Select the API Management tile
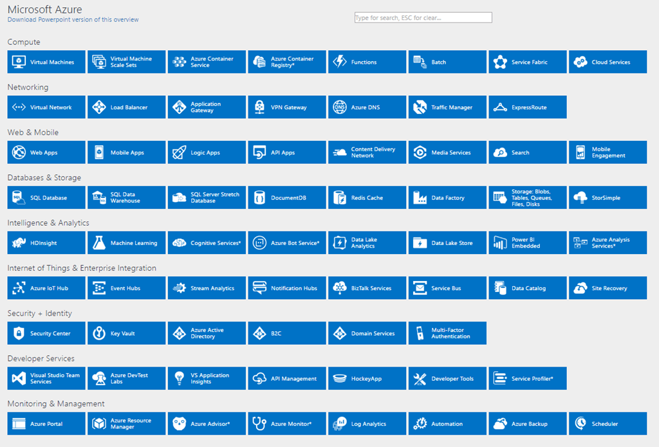Image resolution: width=659 pixels, height=447 pixels. tap(287, 379)
